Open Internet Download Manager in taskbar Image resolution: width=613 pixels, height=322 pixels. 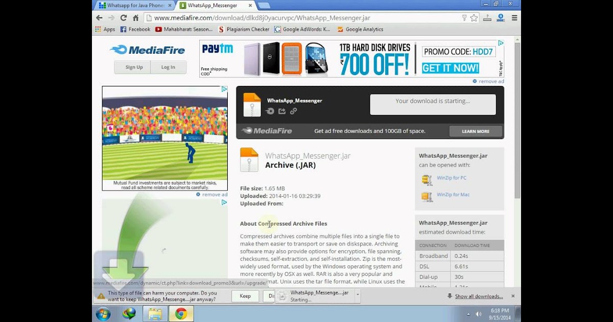coord(129,314)
